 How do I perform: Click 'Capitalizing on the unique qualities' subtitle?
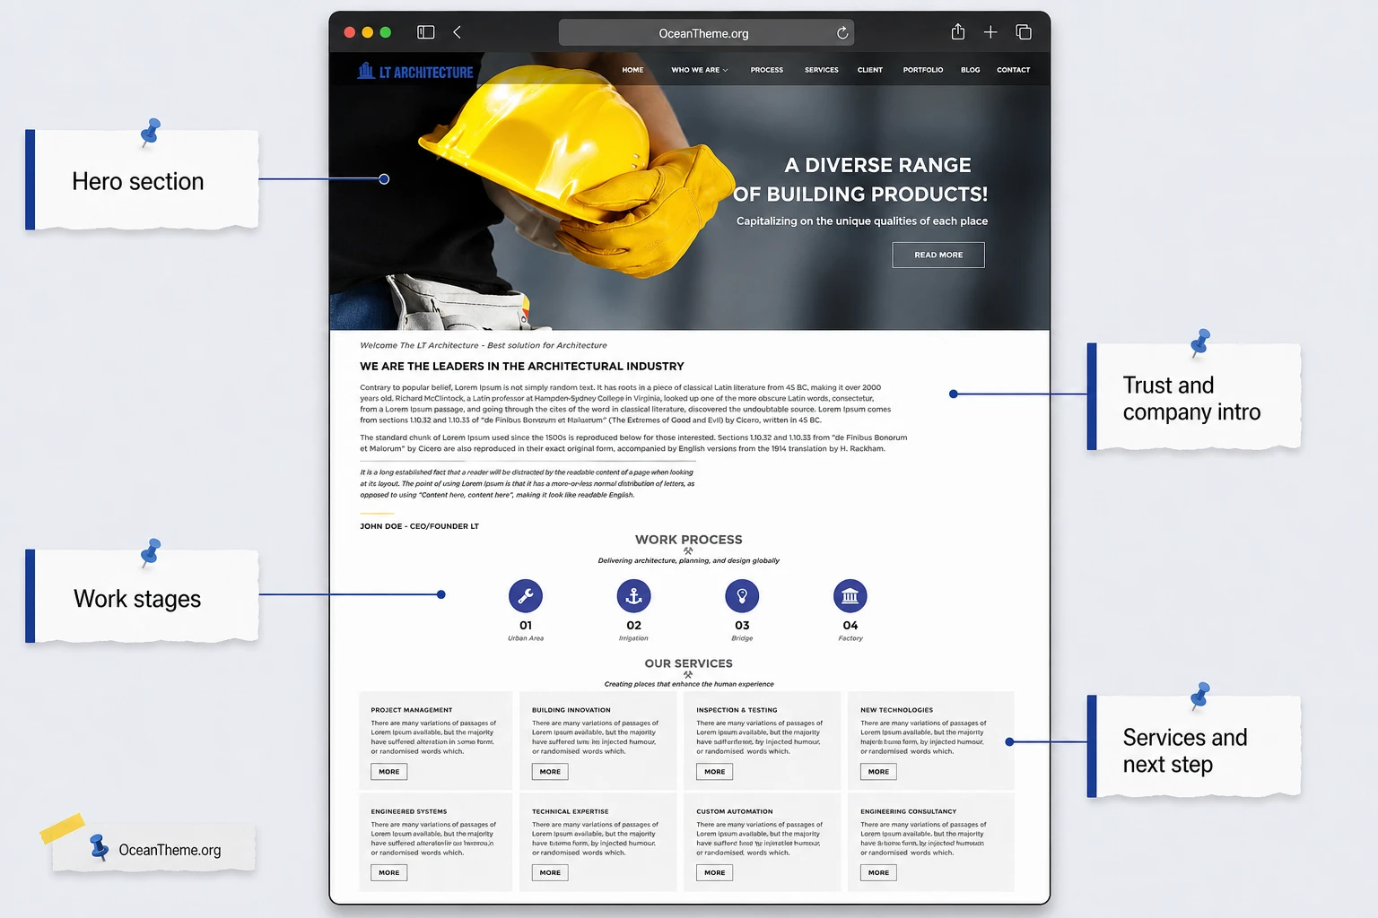tap(862, 221)
